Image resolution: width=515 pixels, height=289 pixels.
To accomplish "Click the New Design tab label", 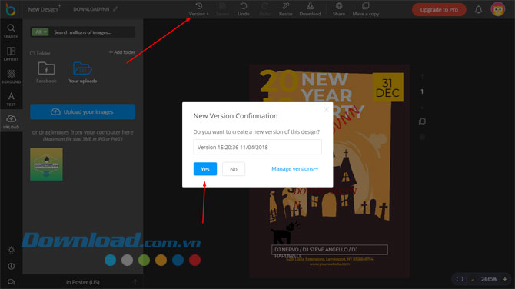I will point(43,9).
